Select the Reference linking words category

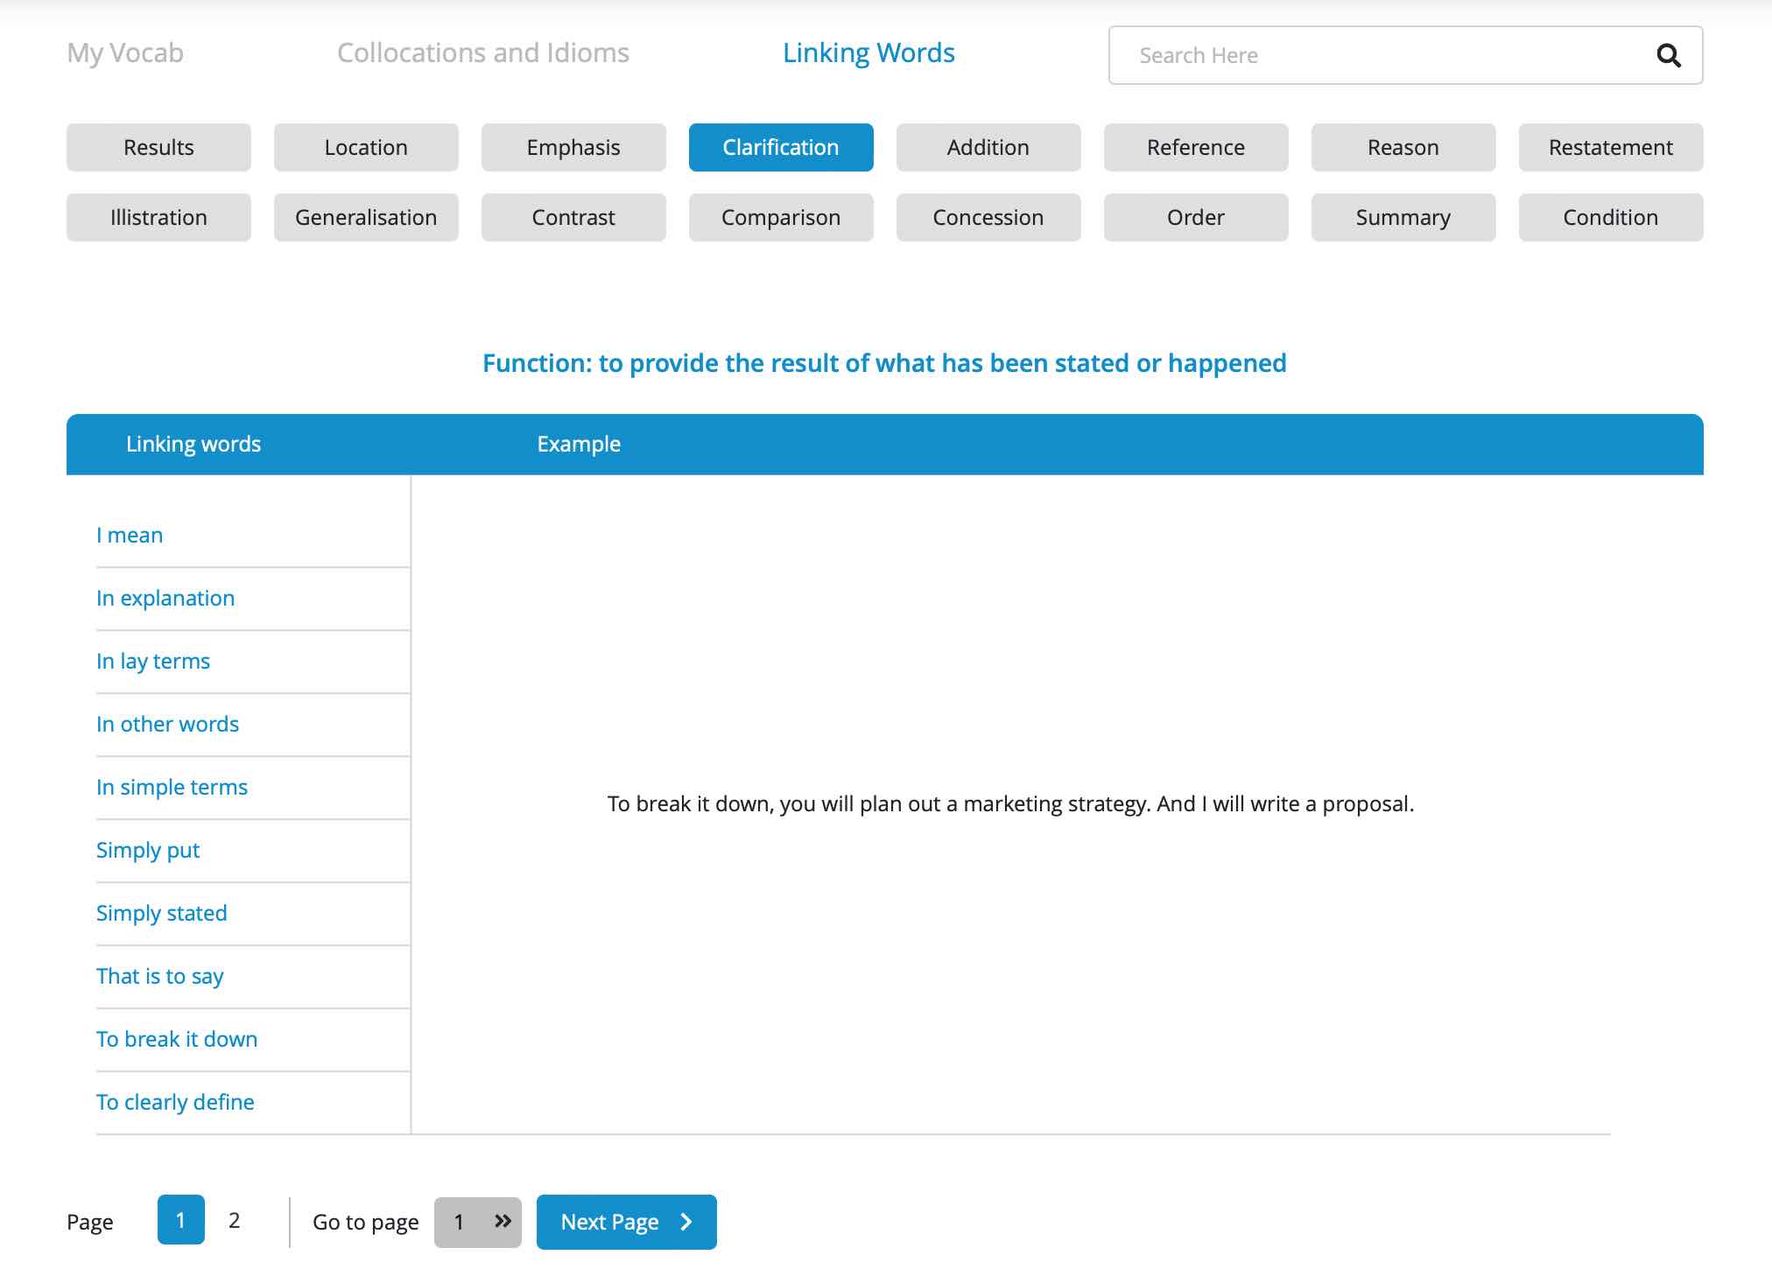1196,147
